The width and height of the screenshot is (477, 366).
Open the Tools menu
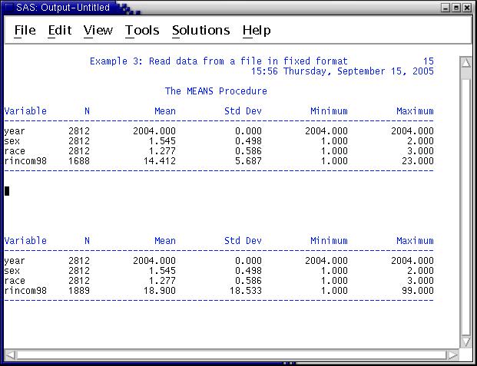[x=142, y=31]
